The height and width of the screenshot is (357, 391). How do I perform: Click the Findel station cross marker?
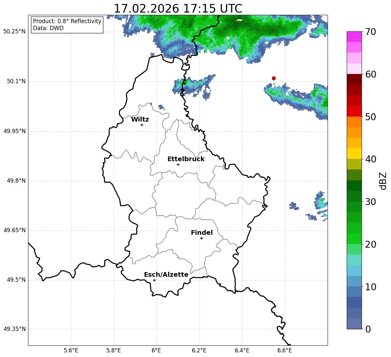(201, 238)
